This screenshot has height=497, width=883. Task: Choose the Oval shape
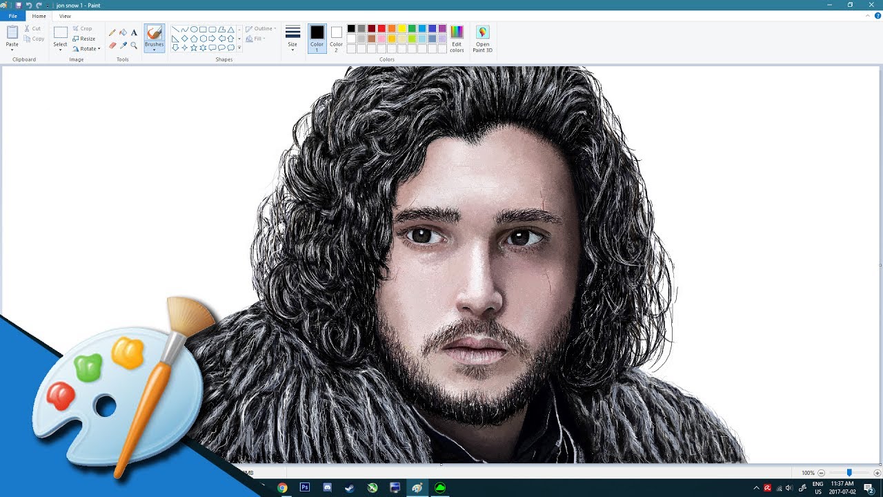(194, 30)
